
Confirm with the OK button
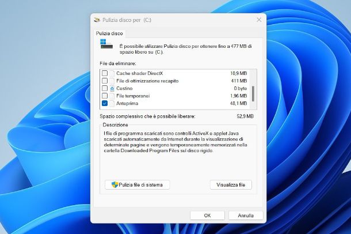207,216
